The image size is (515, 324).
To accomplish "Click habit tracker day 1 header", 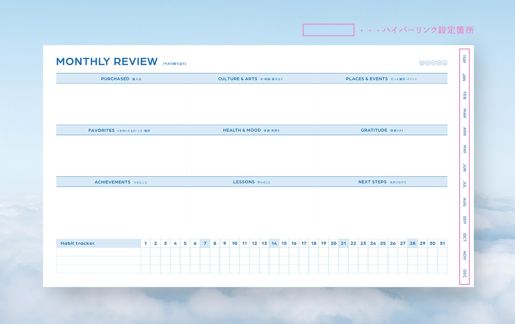I will pyautogui.click(x=145, y=243).
